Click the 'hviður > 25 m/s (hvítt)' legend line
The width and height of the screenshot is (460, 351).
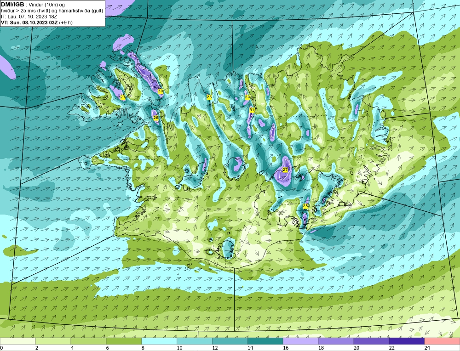tap(52, 11)
